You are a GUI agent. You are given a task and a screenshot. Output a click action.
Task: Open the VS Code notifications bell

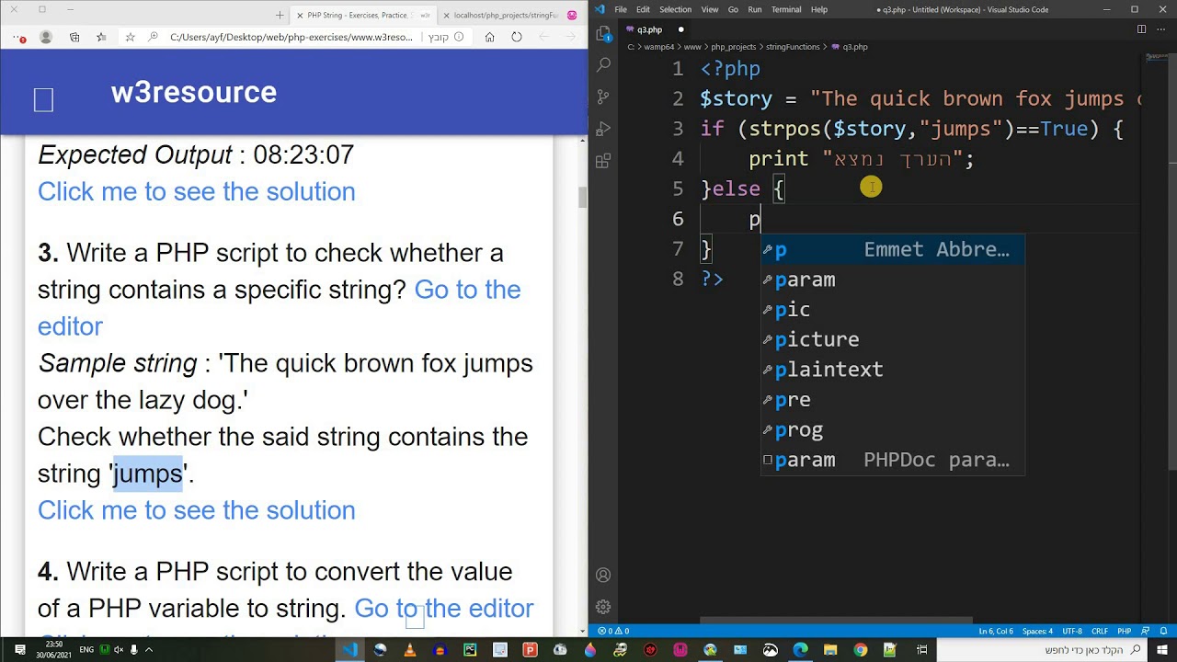[1164, 631]
